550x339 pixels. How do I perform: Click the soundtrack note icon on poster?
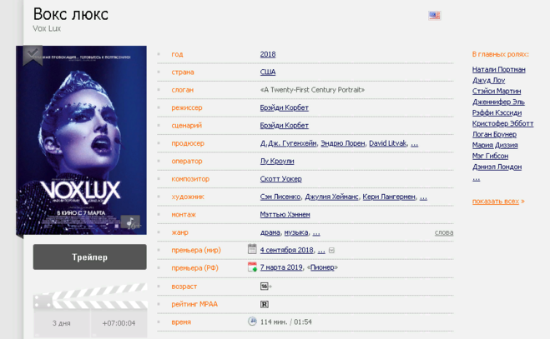point(130,222)
